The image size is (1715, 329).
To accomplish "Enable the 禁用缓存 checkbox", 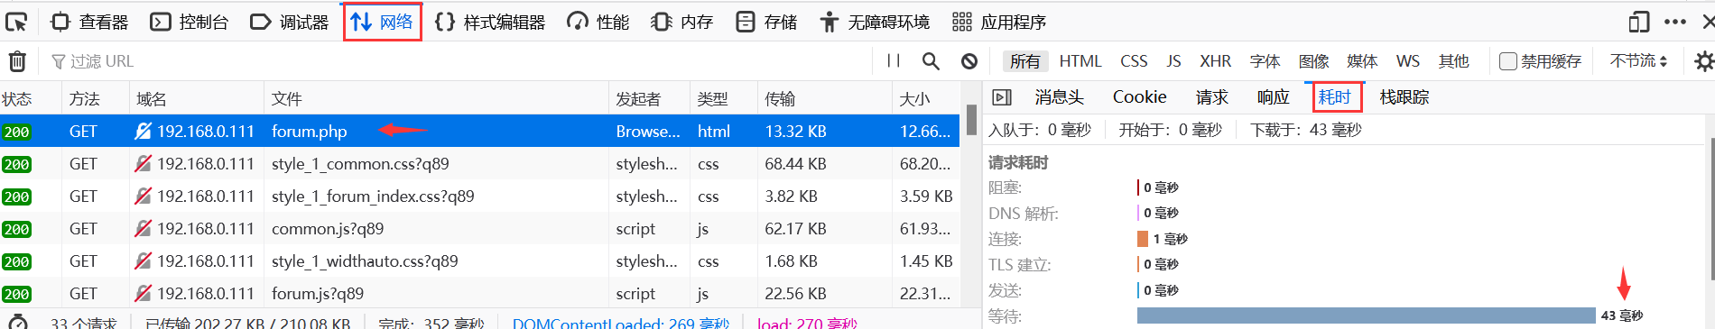I will pos(1507,61).
